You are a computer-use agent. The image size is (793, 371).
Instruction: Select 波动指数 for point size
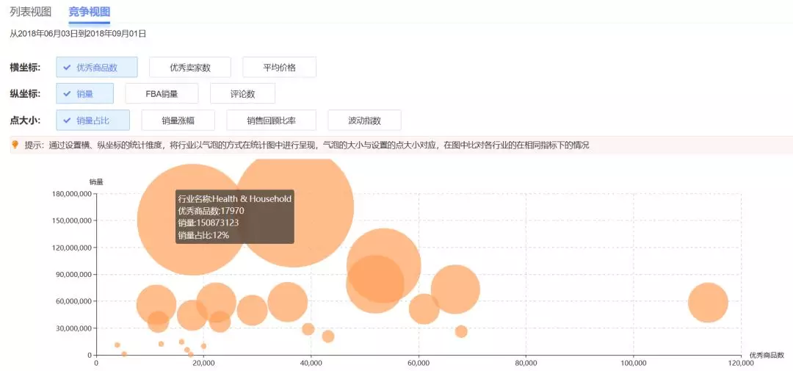tap(364, 120)
